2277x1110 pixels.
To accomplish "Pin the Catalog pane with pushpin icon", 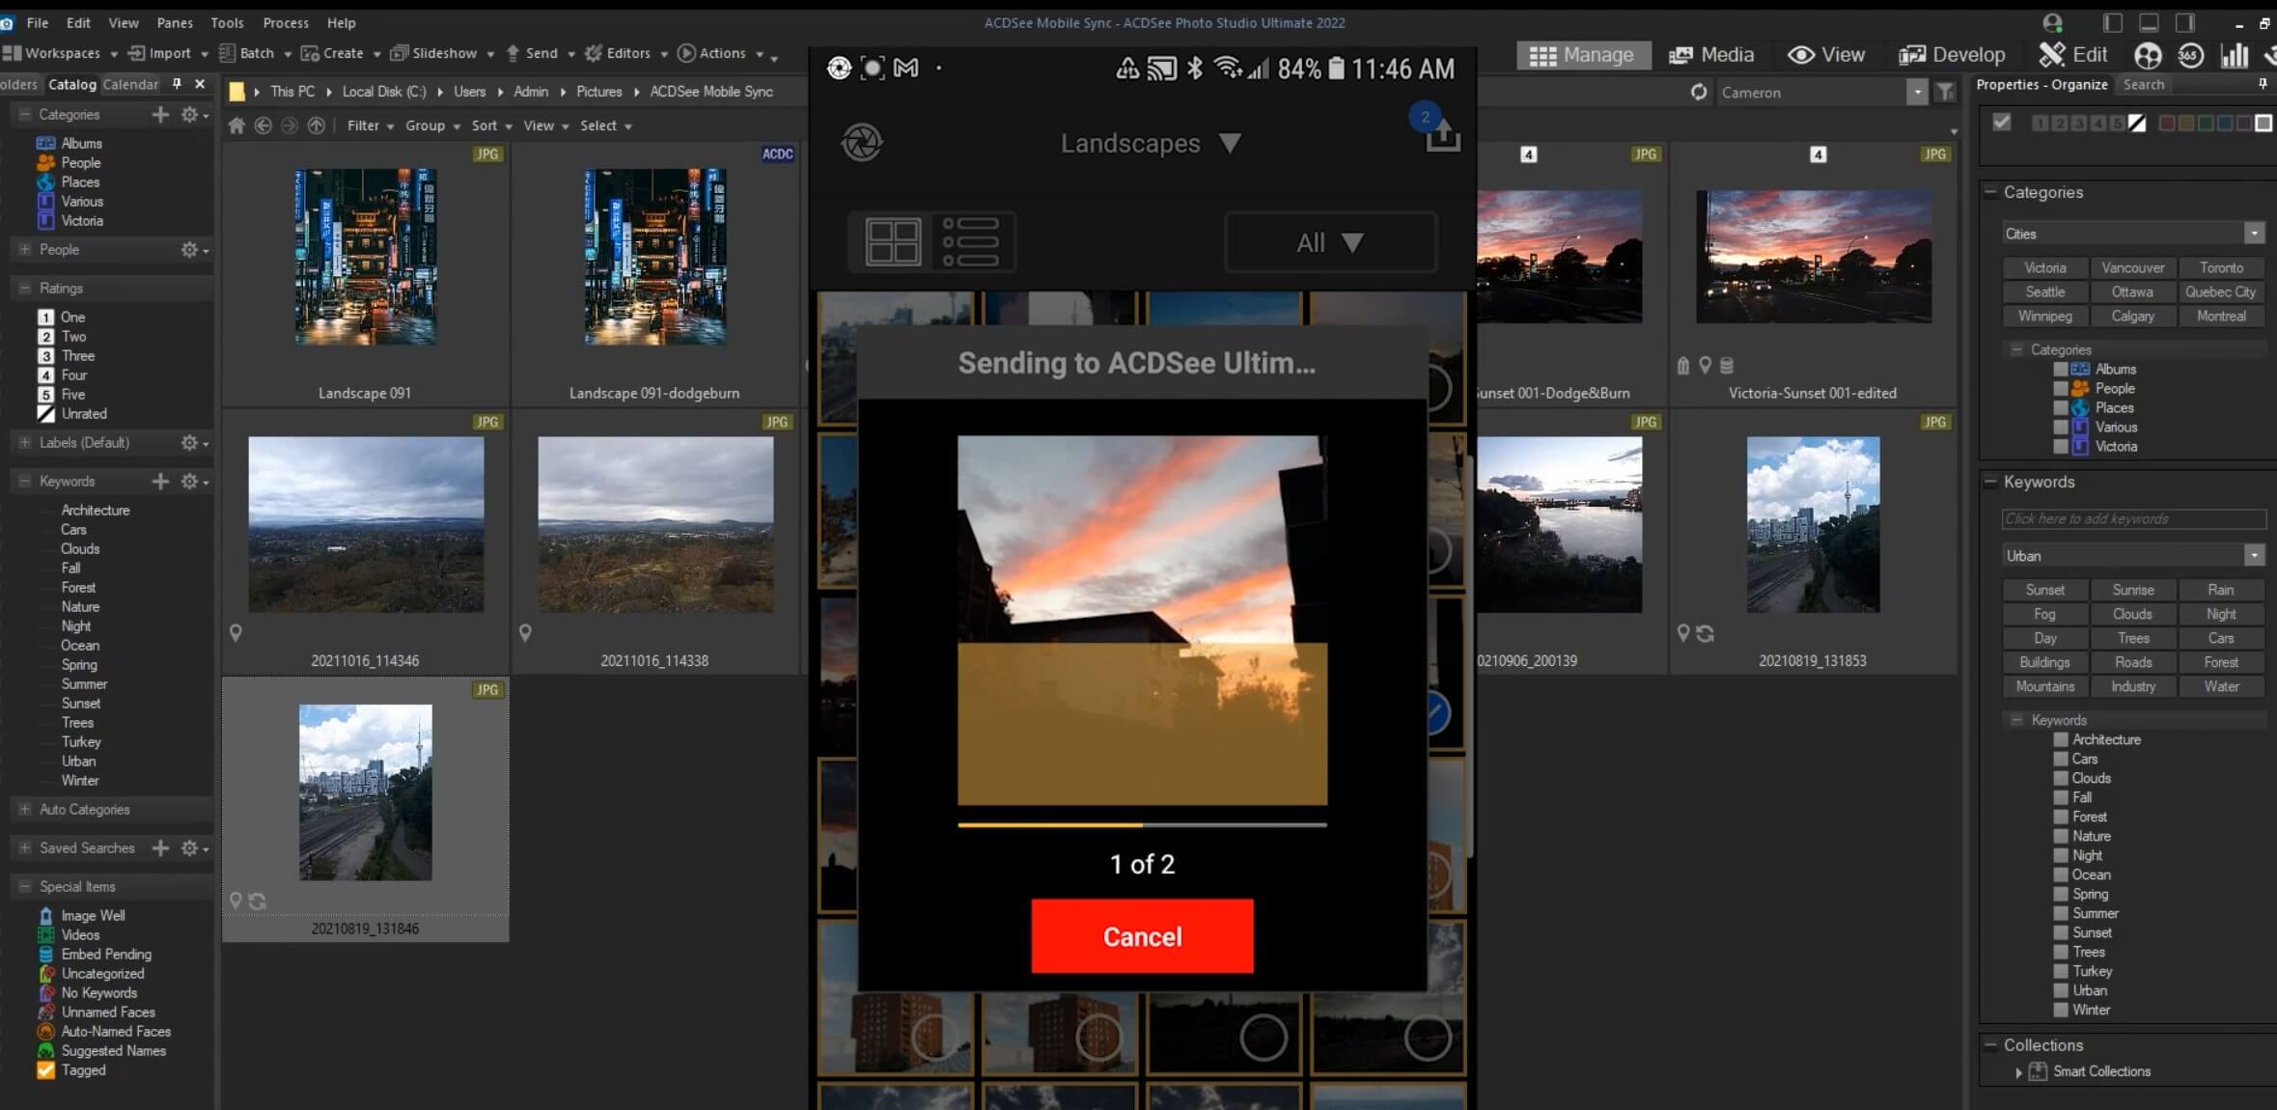I will [177, 85].
